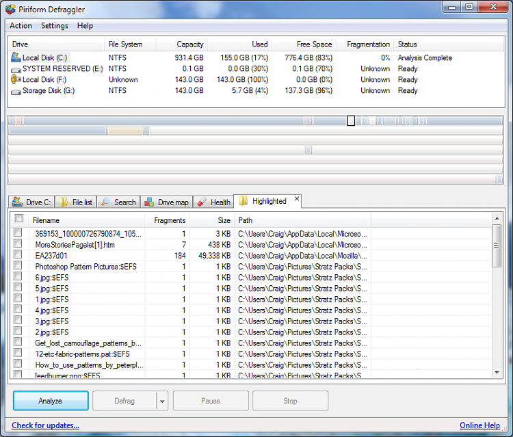This screenshot has width=513, height=437.
Task: Check the 369153_10000726790874 file checkbox
Action: pos(18,233)
